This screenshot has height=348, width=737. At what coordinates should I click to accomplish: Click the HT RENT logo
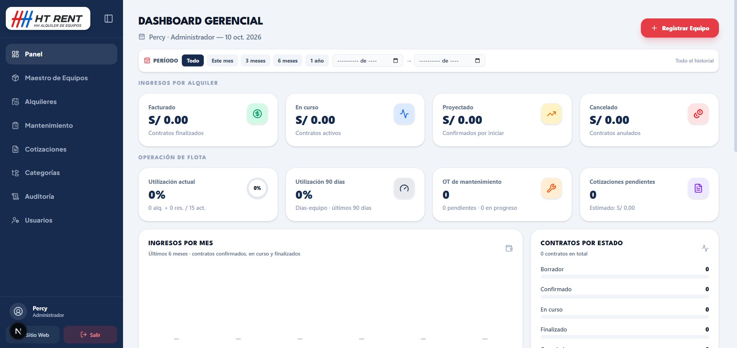48,18
